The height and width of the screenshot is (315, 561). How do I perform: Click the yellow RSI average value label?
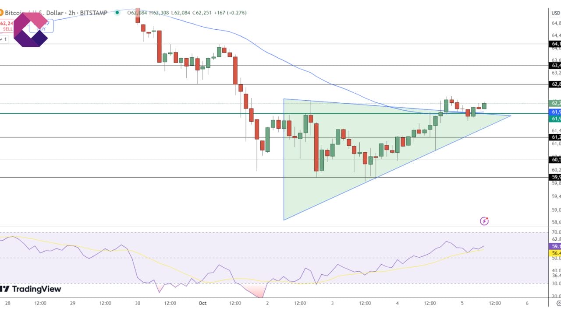pyautogui.click(x=555, y=253)
